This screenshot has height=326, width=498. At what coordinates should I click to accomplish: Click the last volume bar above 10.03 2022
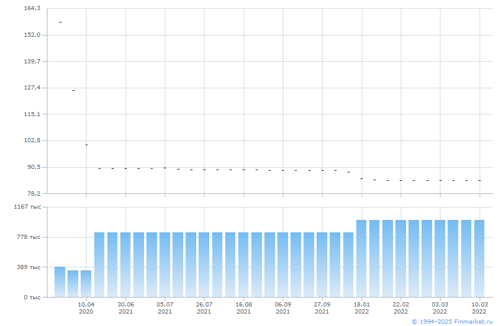[479, 258]
